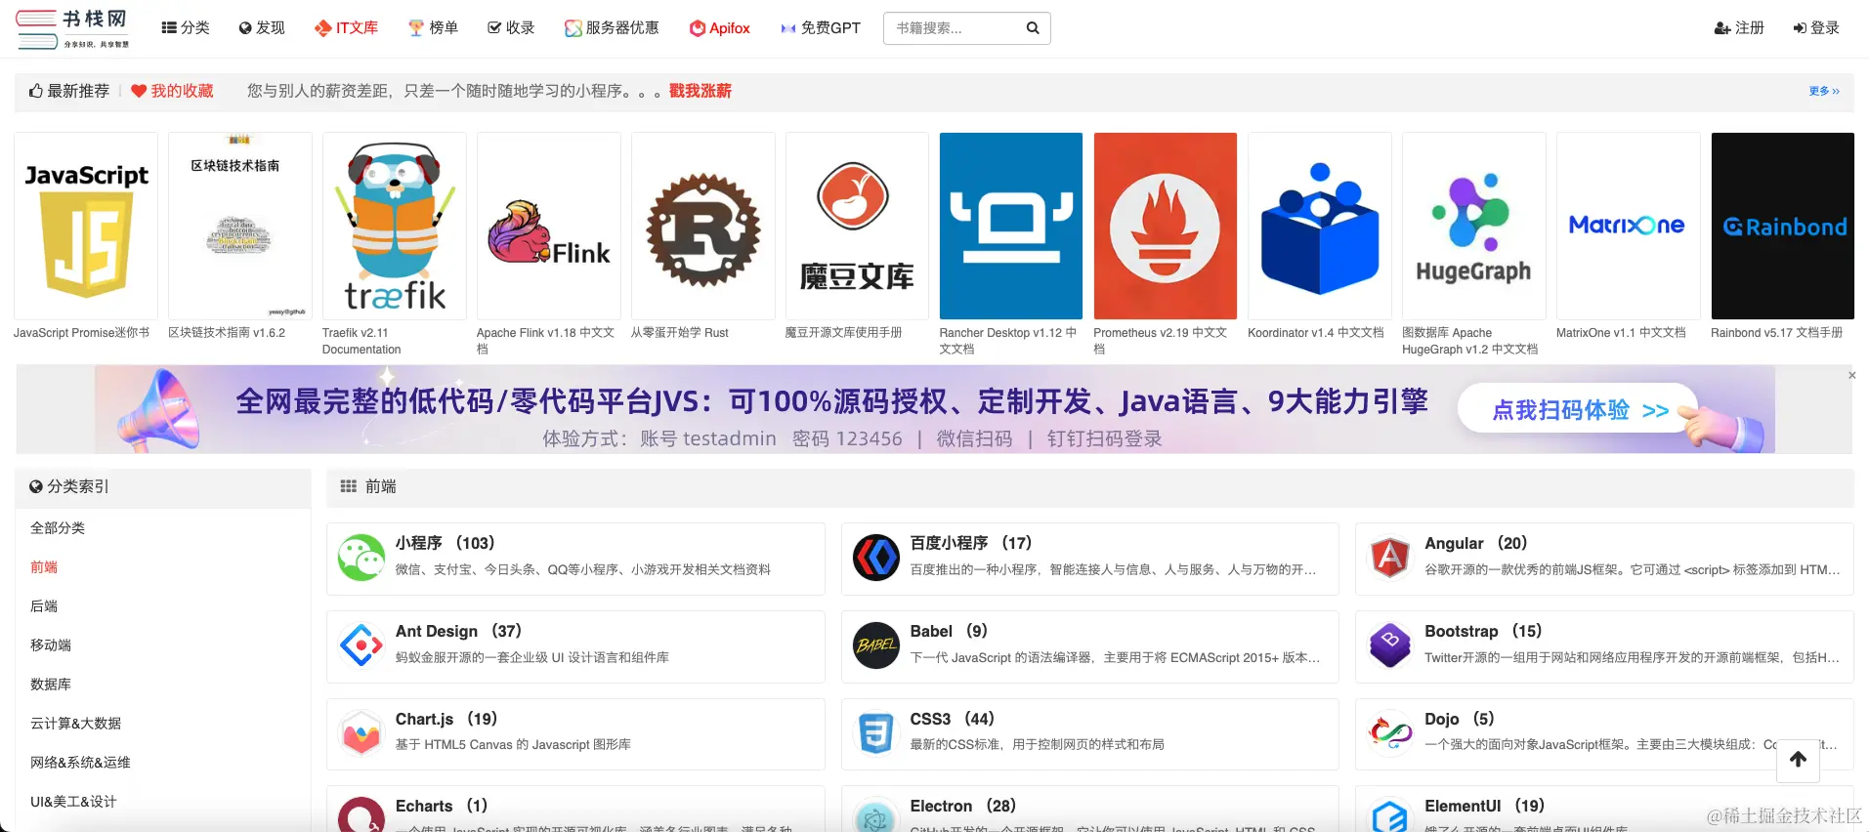Click the 小程序 WeChat icon
The image size is (1869, 832).
[x=361, y=558]
